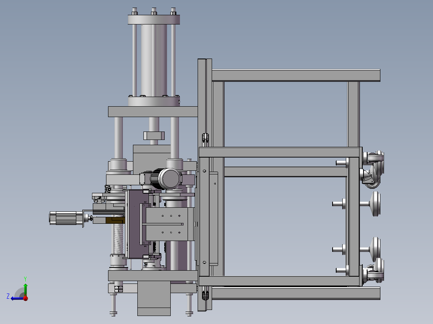
Task: Select the cylinder's top end cap flange
Action: click(x=154, y=20)
